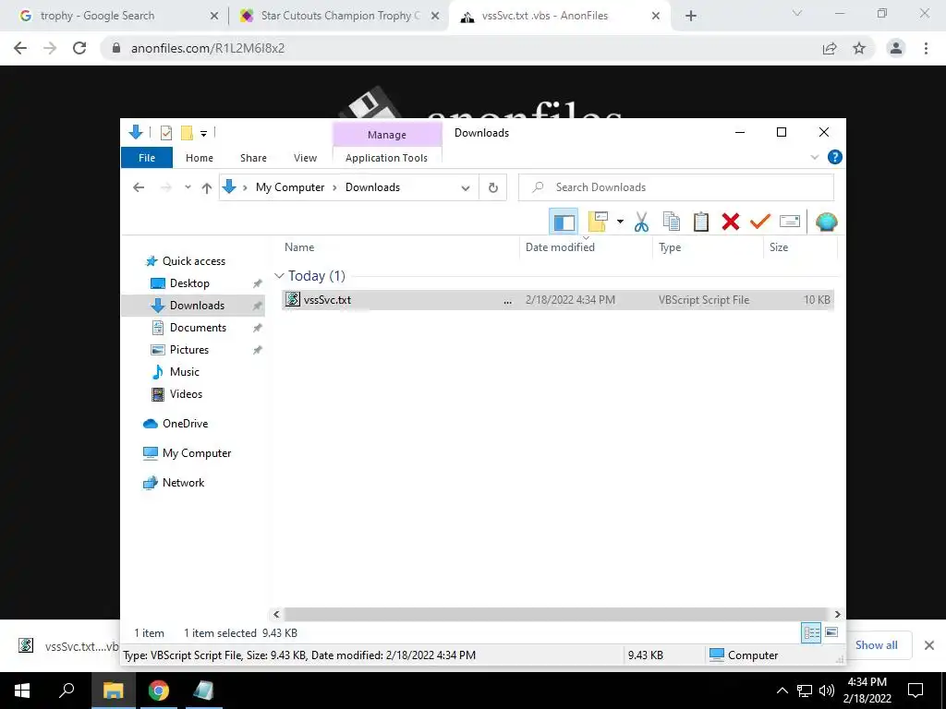
Task: Click the horizontal scrollbar right arrow
Action: coord(837,614)
